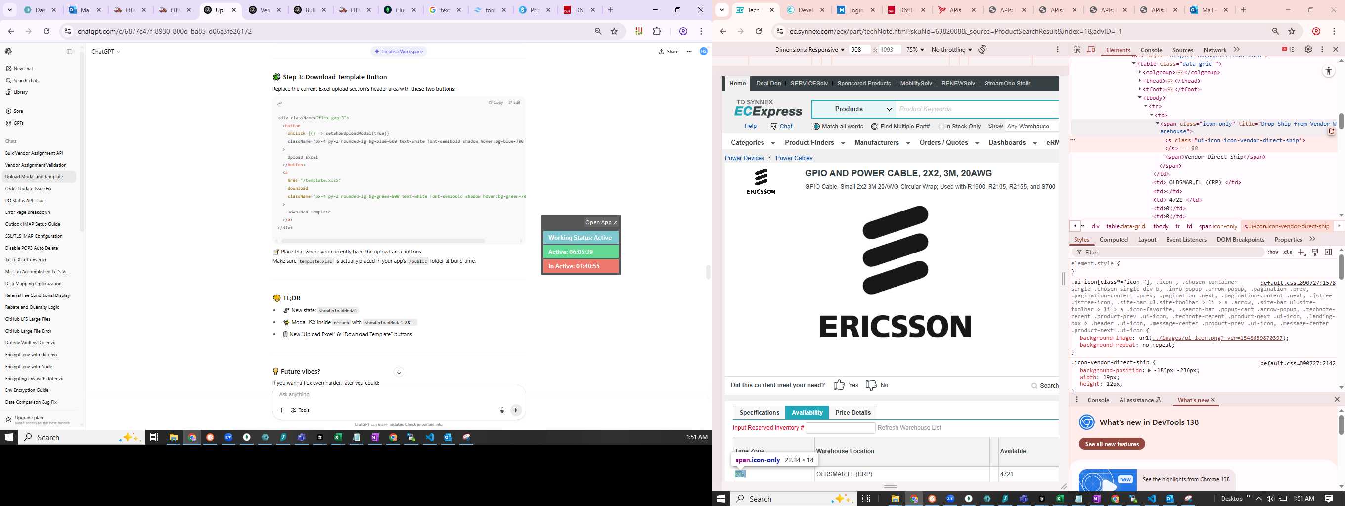
Task: Click the DevTools inspect element picker icon
Action: pyautogui.click(x=1076, y=49)
